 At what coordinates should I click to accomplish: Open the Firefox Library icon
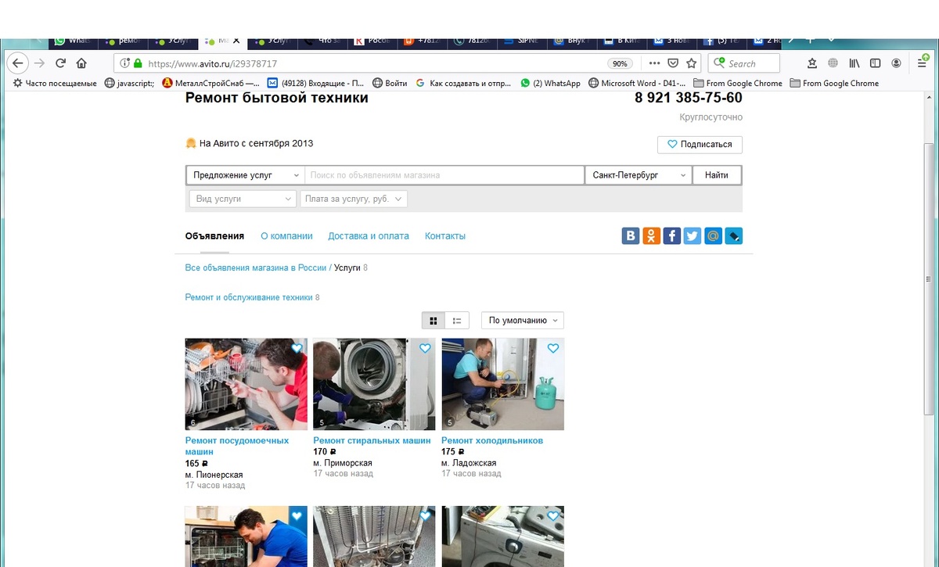pos(854,63)
